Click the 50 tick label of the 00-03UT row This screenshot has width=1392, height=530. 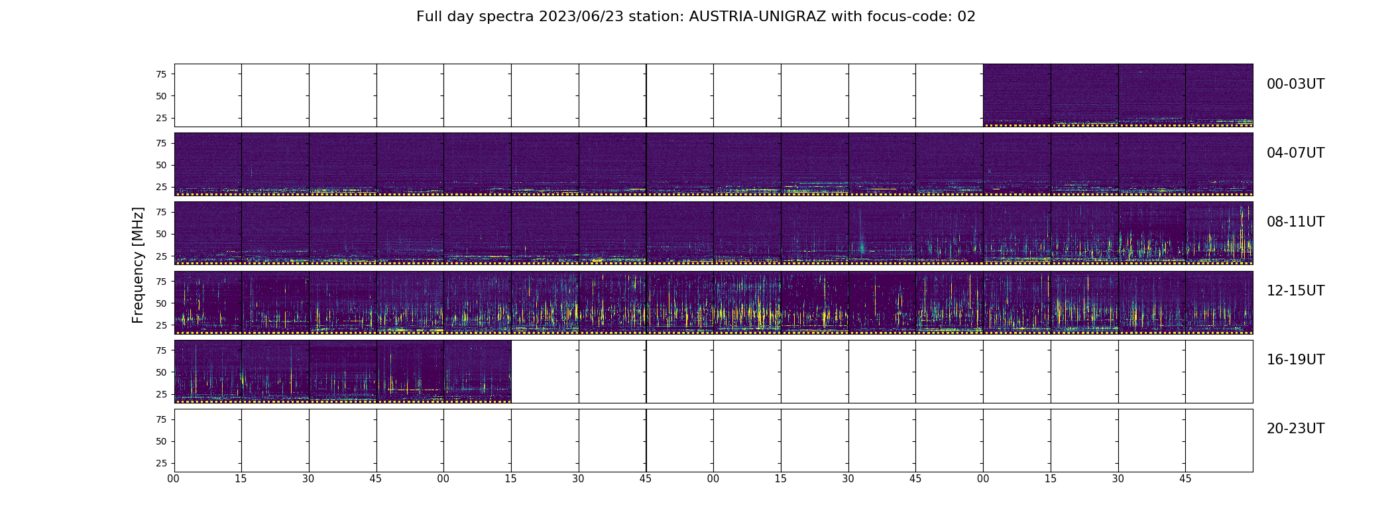(161, 96)
